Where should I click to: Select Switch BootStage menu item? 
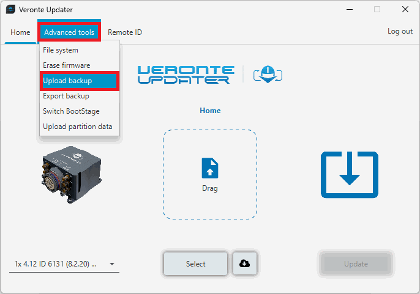tap(71, 111)
